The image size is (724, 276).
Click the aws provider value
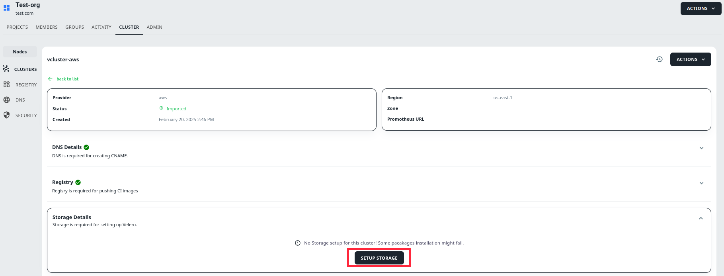tap(163, 98)
